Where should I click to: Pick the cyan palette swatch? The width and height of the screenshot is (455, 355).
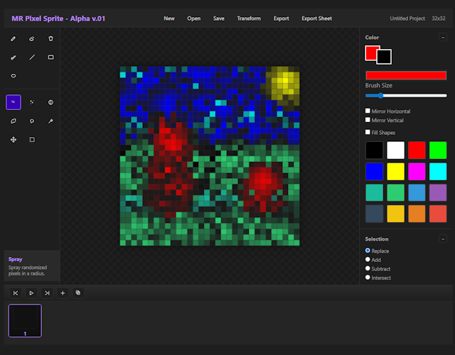click(438, 171)
